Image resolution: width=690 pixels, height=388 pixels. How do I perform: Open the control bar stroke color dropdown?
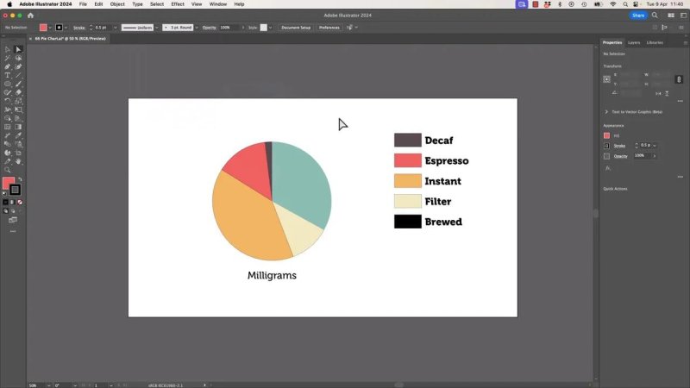[x=66, y=28]
